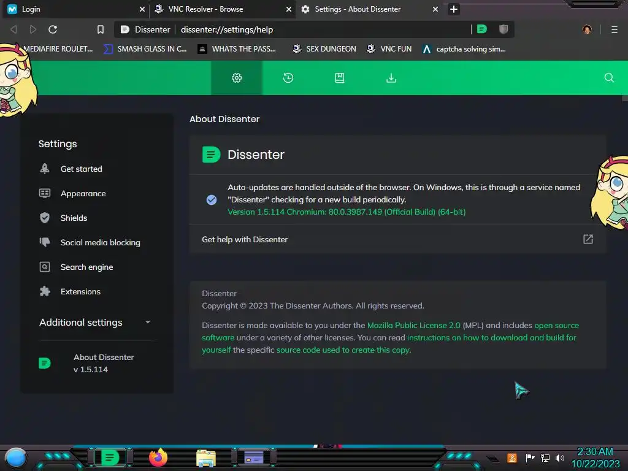The width and height of the screenshot is (628, 471).
Task: Open Appearance settings
Action: point(83,193)
